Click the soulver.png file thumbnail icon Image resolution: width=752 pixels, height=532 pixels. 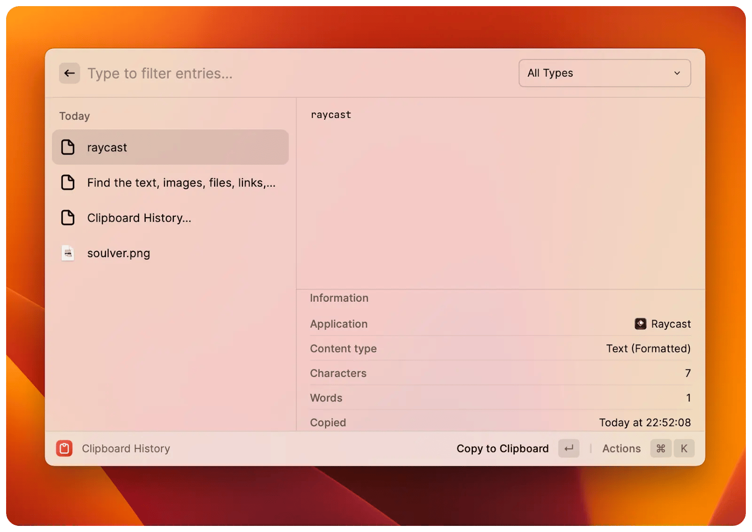[68, 253]
